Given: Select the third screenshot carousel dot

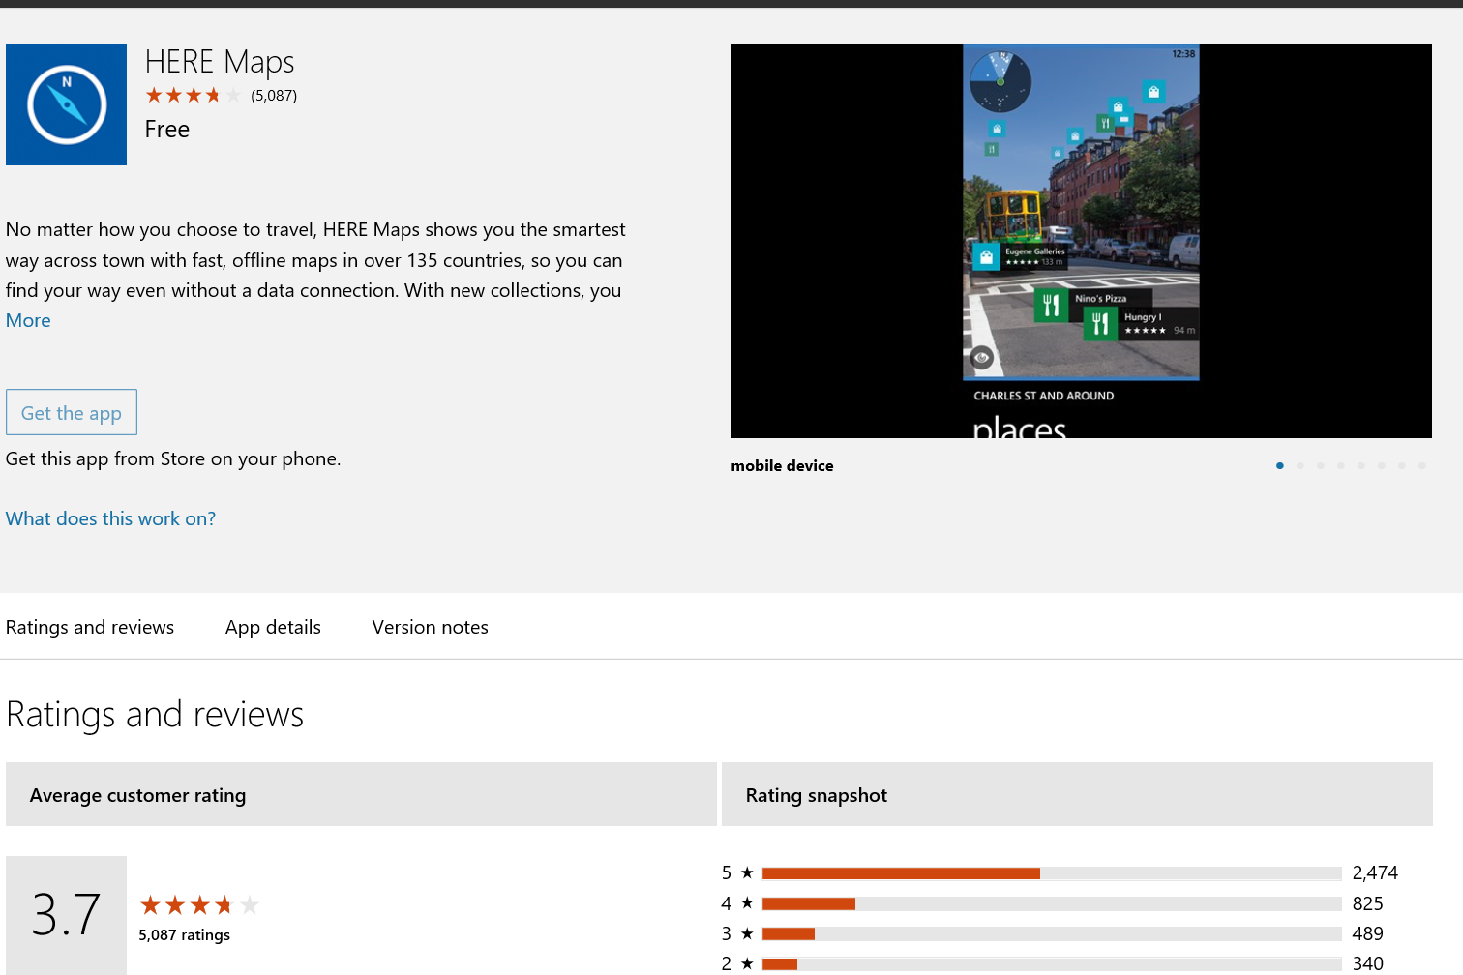Looking at the screenshot, I should [x=1321, y=466].
